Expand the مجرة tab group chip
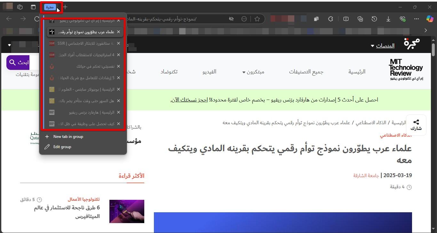Image resolution: width=437 pixels, height=233 pixels. 50,7
